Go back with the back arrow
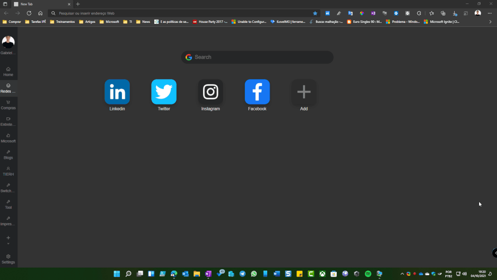The width and height of the screenshot is (497, 280). pos(6,13)
